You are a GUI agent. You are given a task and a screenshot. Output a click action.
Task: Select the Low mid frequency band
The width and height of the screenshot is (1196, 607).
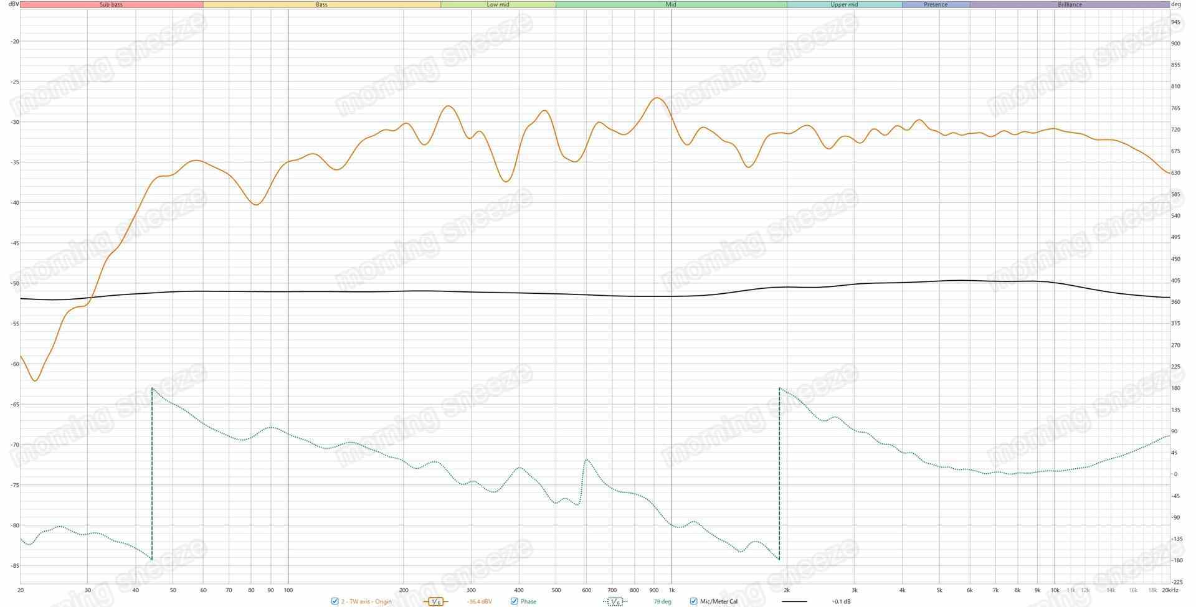click(498, 4)
